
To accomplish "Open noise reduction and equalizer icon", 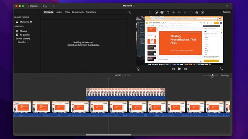I will pos(185,12).
